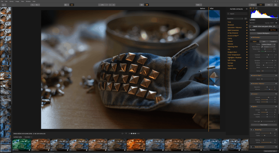Open the Favorites category dropdown
Viewport: 279px width, 153px height.
[x=235, y=19]
